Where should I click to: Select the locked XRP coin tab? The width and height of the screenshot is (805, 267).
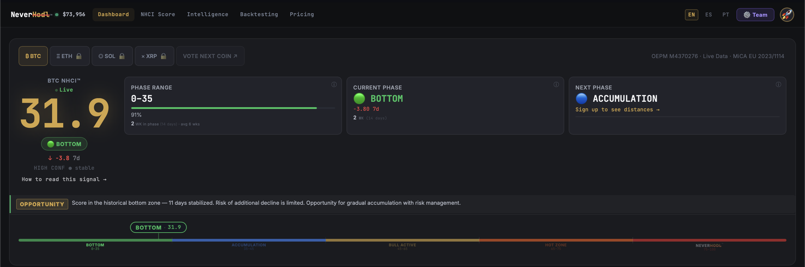154,56
